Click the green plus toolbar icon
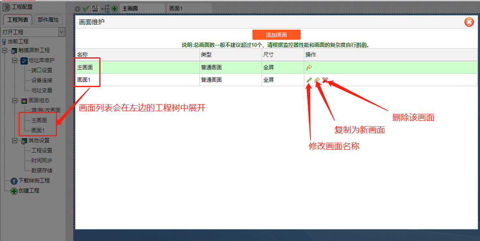Viewport: 480px width, 241px height. click(x=115, y=8)
